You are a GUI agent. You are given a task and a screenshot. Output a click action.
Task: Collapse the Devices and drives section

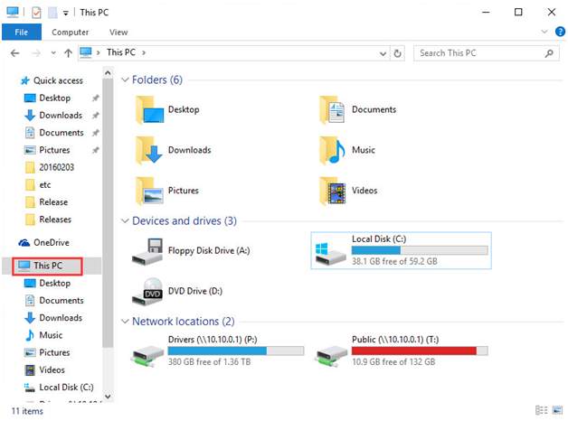point(125,220)
